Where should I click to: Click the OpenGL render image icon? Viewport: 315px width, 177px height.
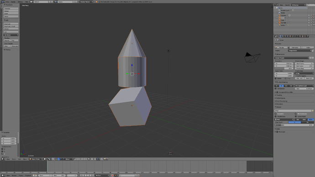(x=105, y=159)
